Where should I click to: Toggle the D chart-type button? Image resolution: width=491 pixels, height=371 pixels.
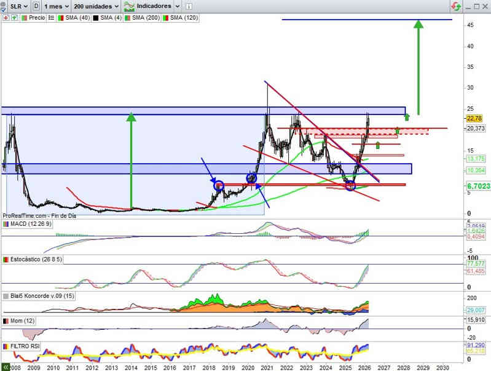37,6
